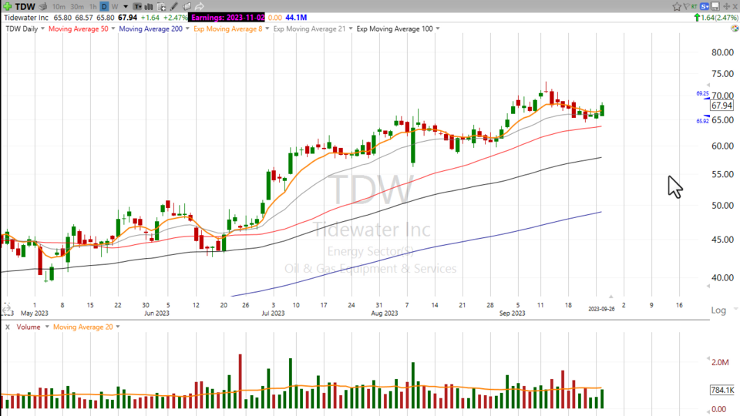The height and width of the screenshot is (416, 740).
Task: Select the 10m timeframe
Action: pos(59,7)
